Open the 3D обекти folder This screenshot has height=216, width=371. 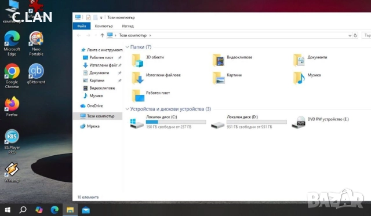pos(148,60)
